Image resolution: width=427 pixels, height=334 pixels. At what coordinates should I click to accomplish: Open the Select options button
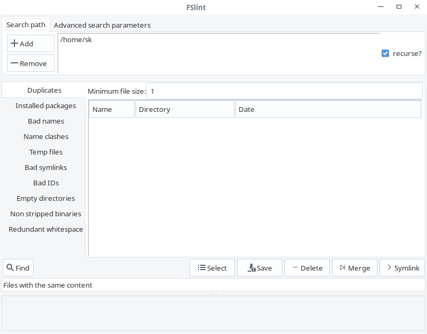click(212, 268)
